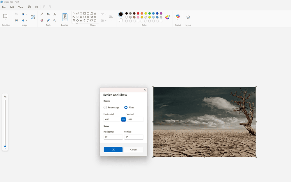Select the Curve shape
Viewport: 291px width, 182px height.
[x=77, y=13]
